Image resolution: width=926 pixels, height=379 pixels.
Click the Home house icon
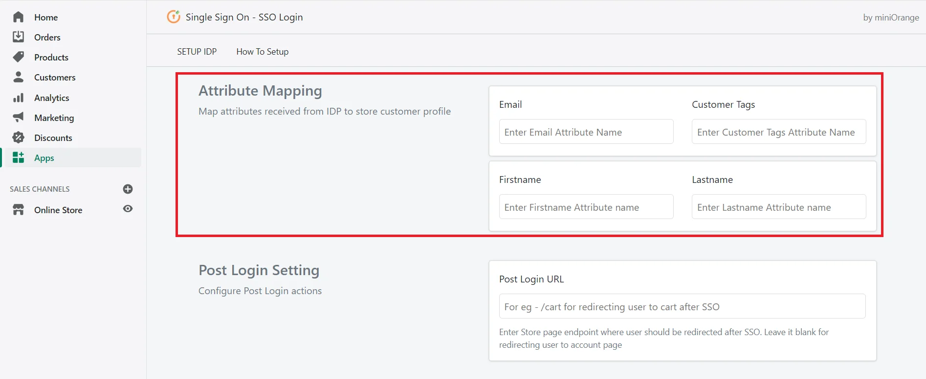pyautogui.click(x=19, y=17)
